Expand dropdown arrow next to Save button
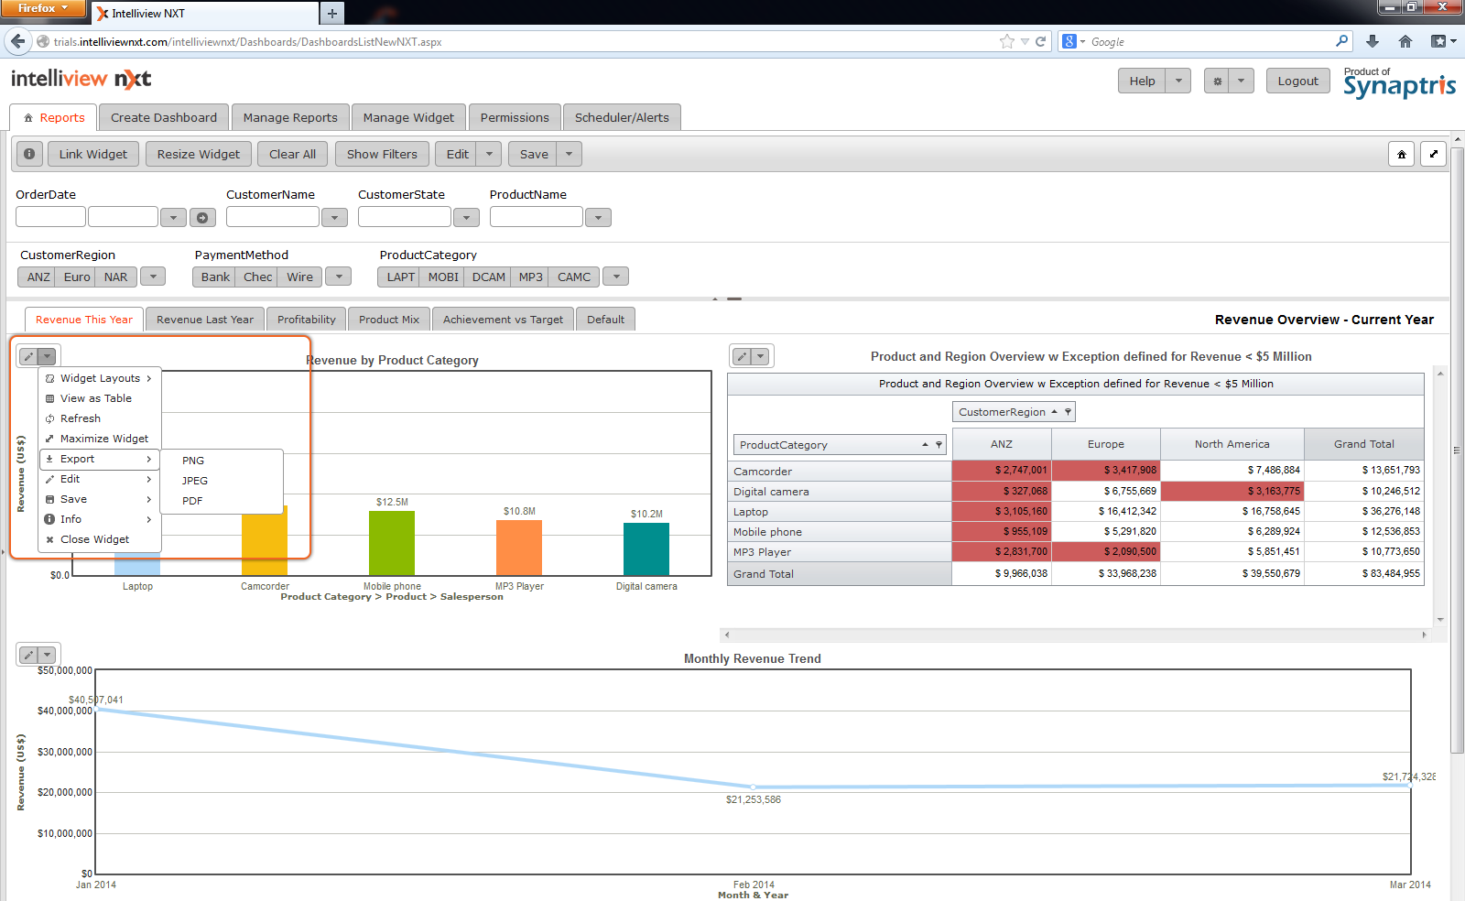This screenshot has width=1465, height=901. (x=569, y=154)
